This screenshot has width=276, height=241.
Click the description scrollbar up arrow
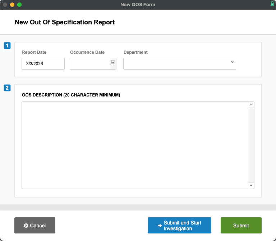point(251,105)
